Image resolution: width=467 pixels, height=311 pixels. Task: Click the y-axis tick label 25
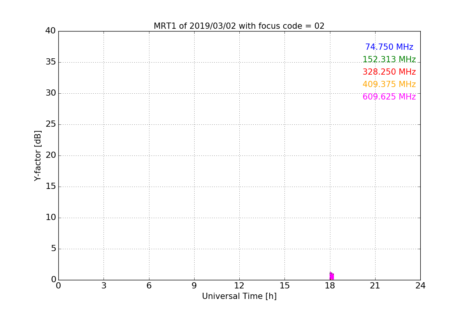tap(51, 124)
